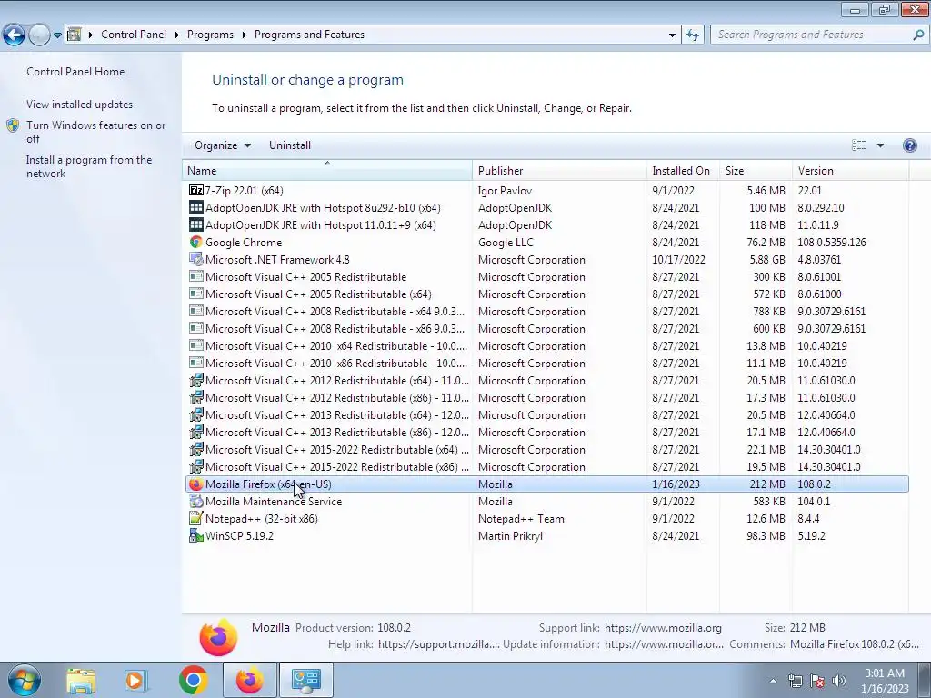Screen dimensions: 931x698
Task: Open Turn Windows features on or off
Action: click(96, 133)
